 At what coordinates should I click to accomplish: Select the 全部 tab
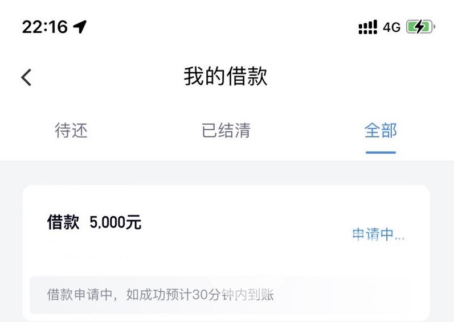[381, 130]
